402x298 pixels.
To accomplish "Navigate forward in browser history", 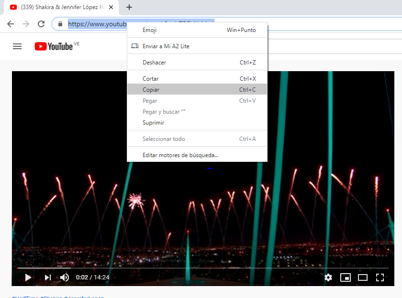I will [25, 24].
